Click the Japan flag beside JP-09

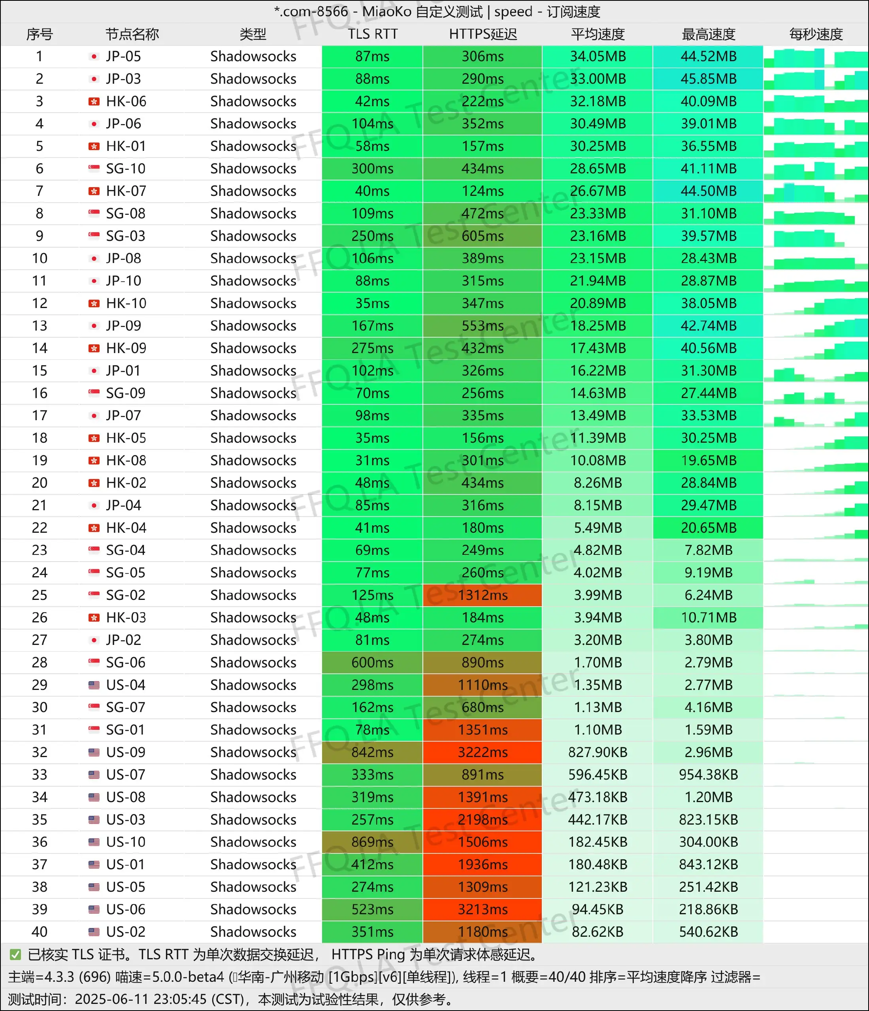[94, 326]
